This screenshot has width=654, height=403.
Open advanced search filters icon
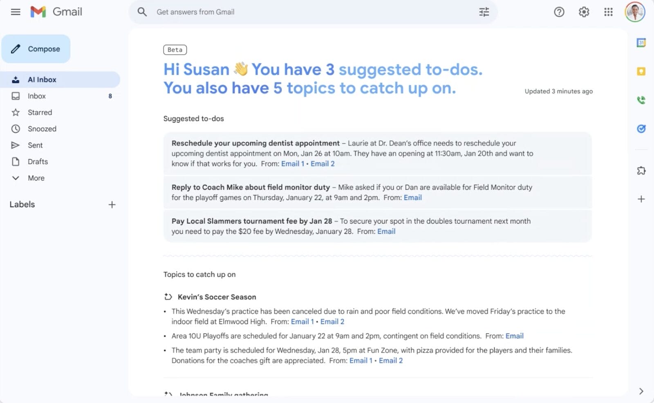484,12
